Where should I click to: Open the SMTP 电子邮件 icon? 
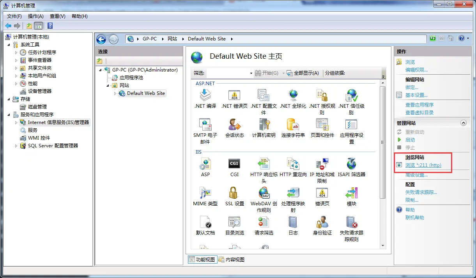pos(205,124)
